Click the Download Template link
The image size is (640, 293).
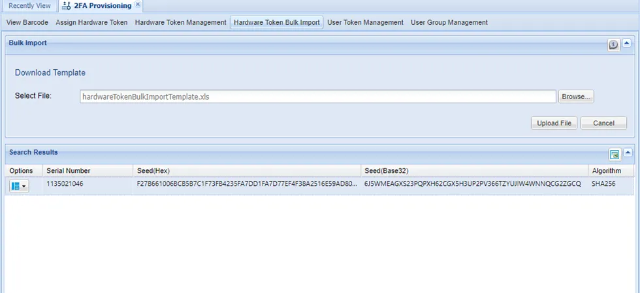(x=50, y=72)
